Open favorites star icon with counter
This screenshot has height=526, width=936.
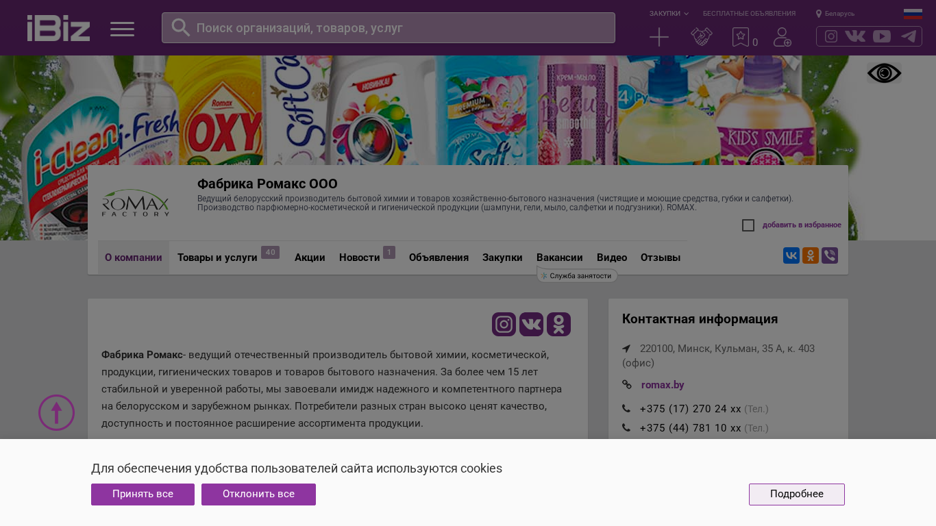[745, 38]
